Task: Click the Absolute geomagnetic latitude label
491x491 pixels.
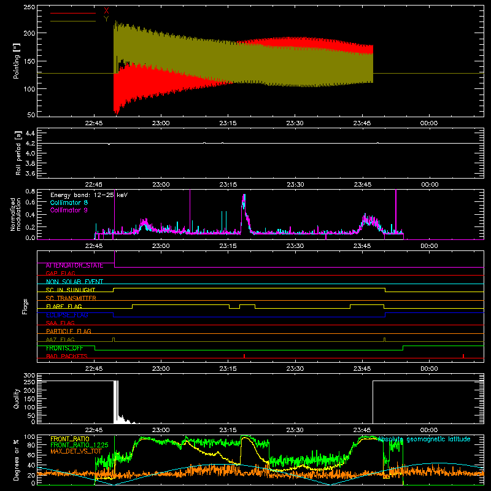Action: [x=424, y=439]
